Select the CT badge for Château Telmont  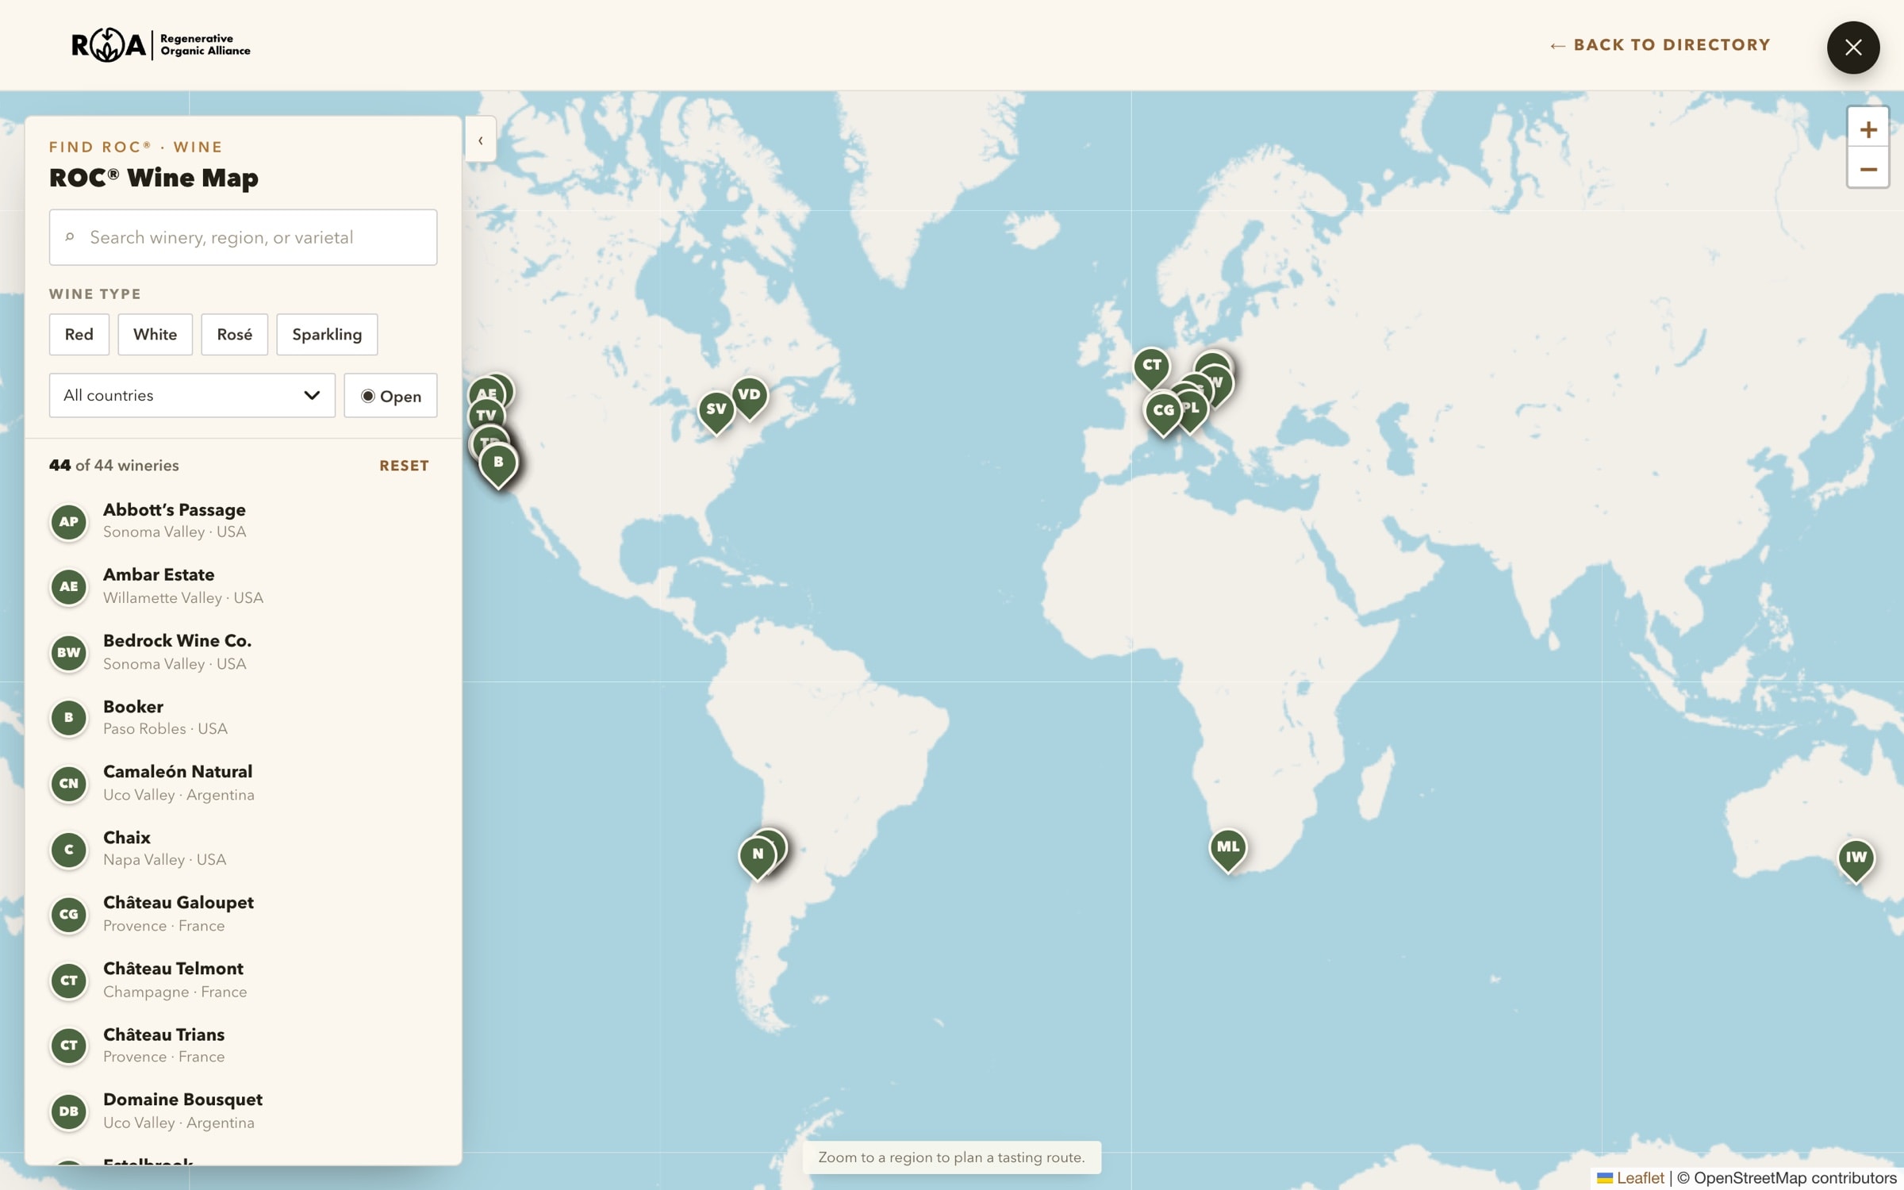tap(69, 981)
